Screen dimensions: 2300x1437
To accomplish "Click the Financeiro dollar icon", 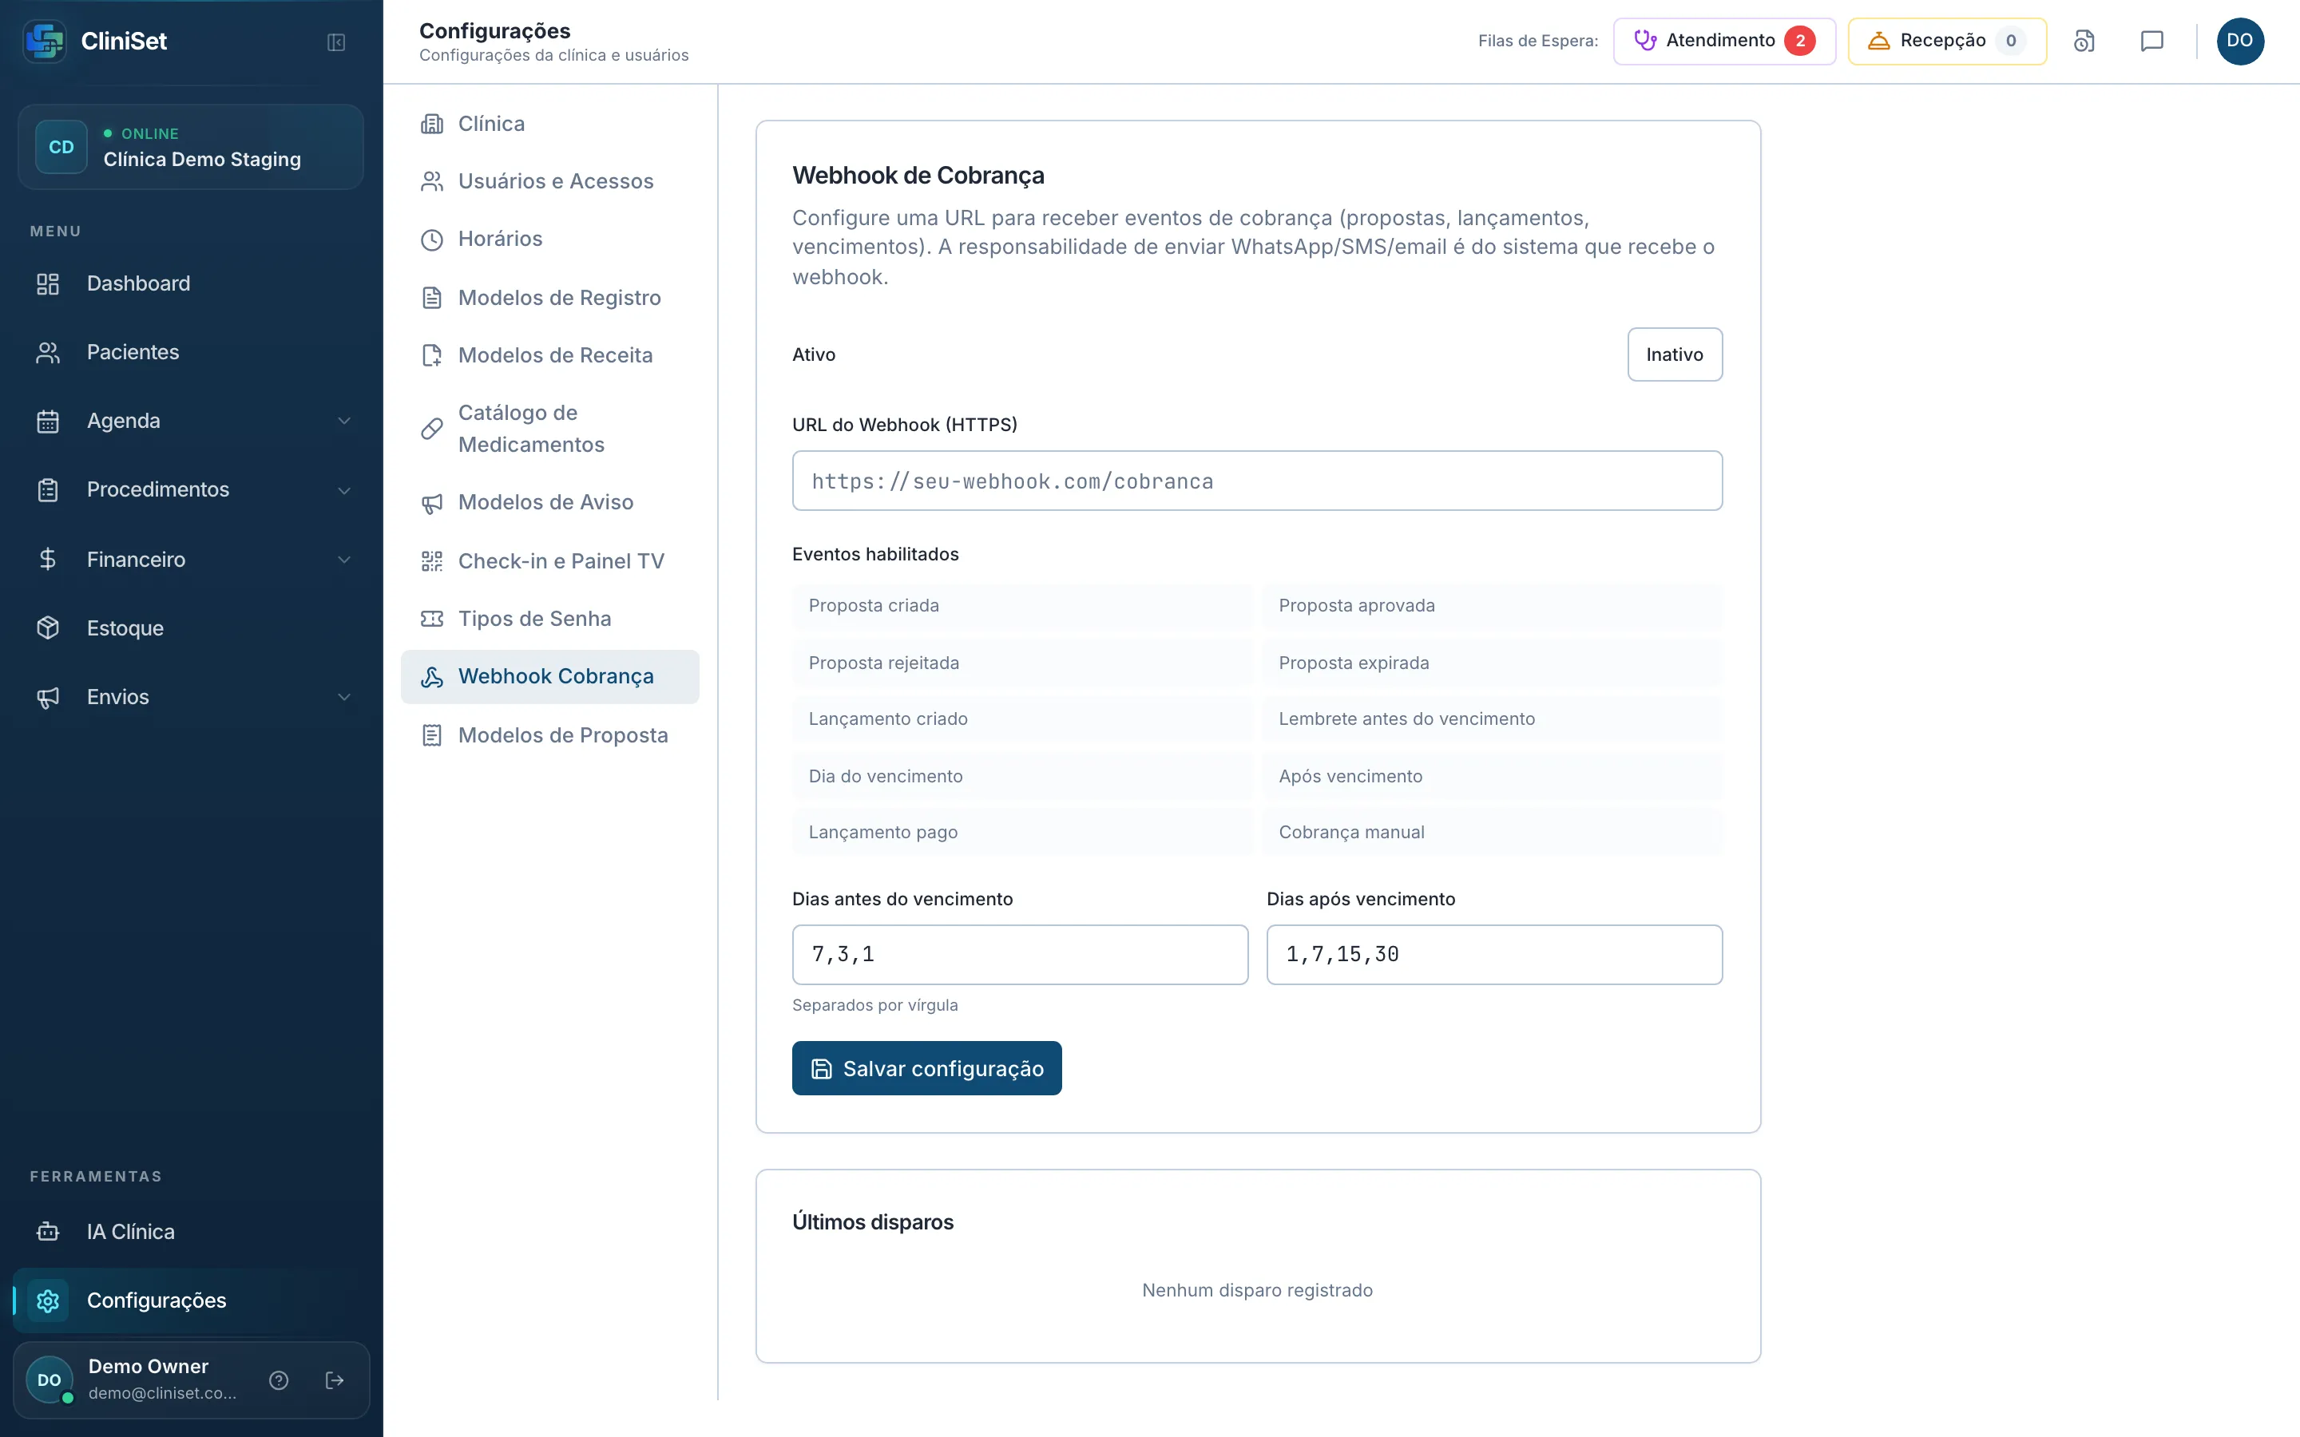I will [x=48, y=559].
